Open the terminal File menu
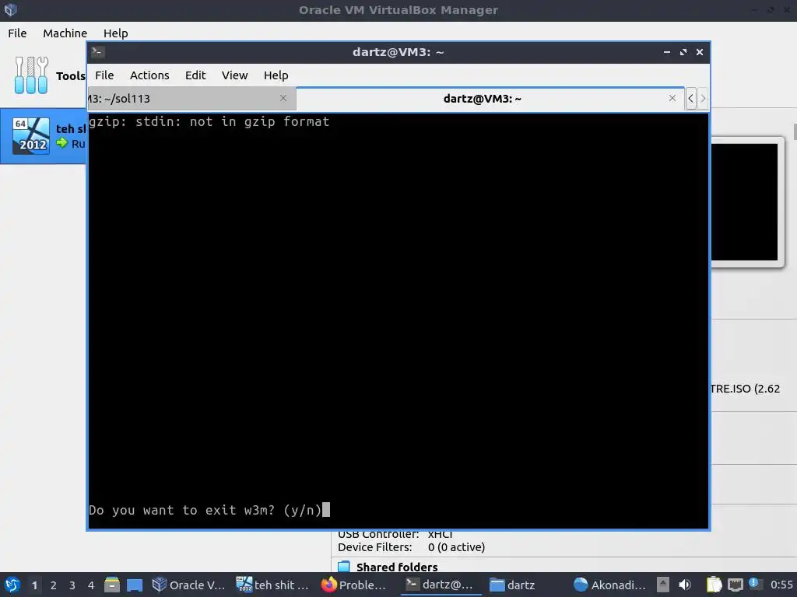Screen dimensions: 797x597 click(104, 75)
